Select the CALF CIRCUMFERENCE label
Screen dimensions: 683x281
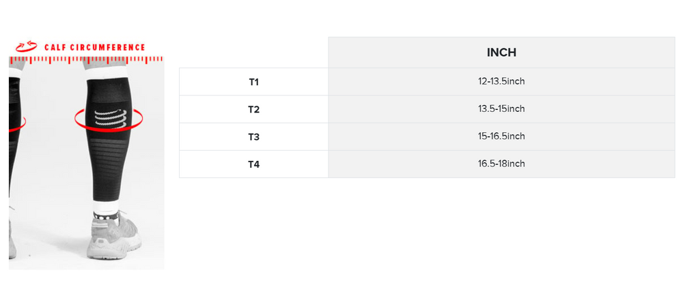click(94, 48)
